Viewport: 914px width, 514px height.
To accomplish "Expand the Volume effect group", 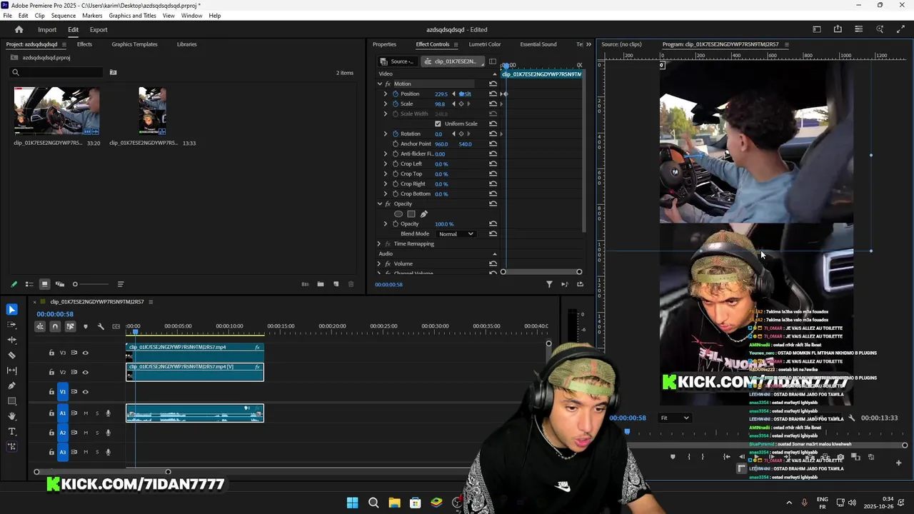I will tap(379, 263).
